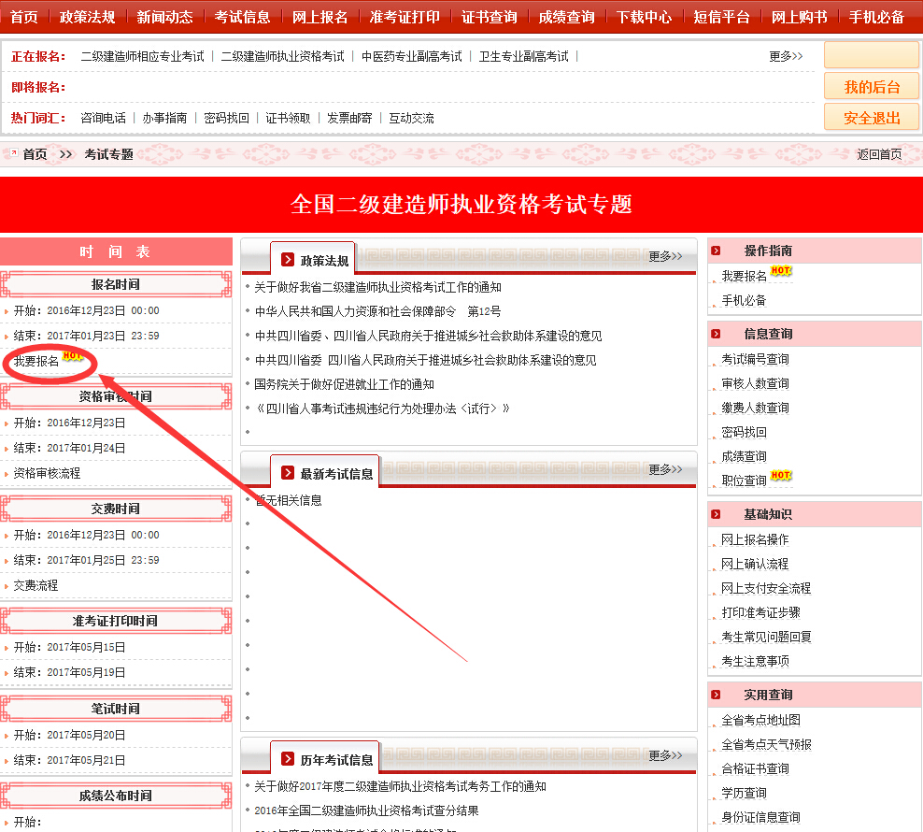Expand 更多>> next to 正在报名 list
The width and height of the screenshot is (923, 832).
point(787,55)
